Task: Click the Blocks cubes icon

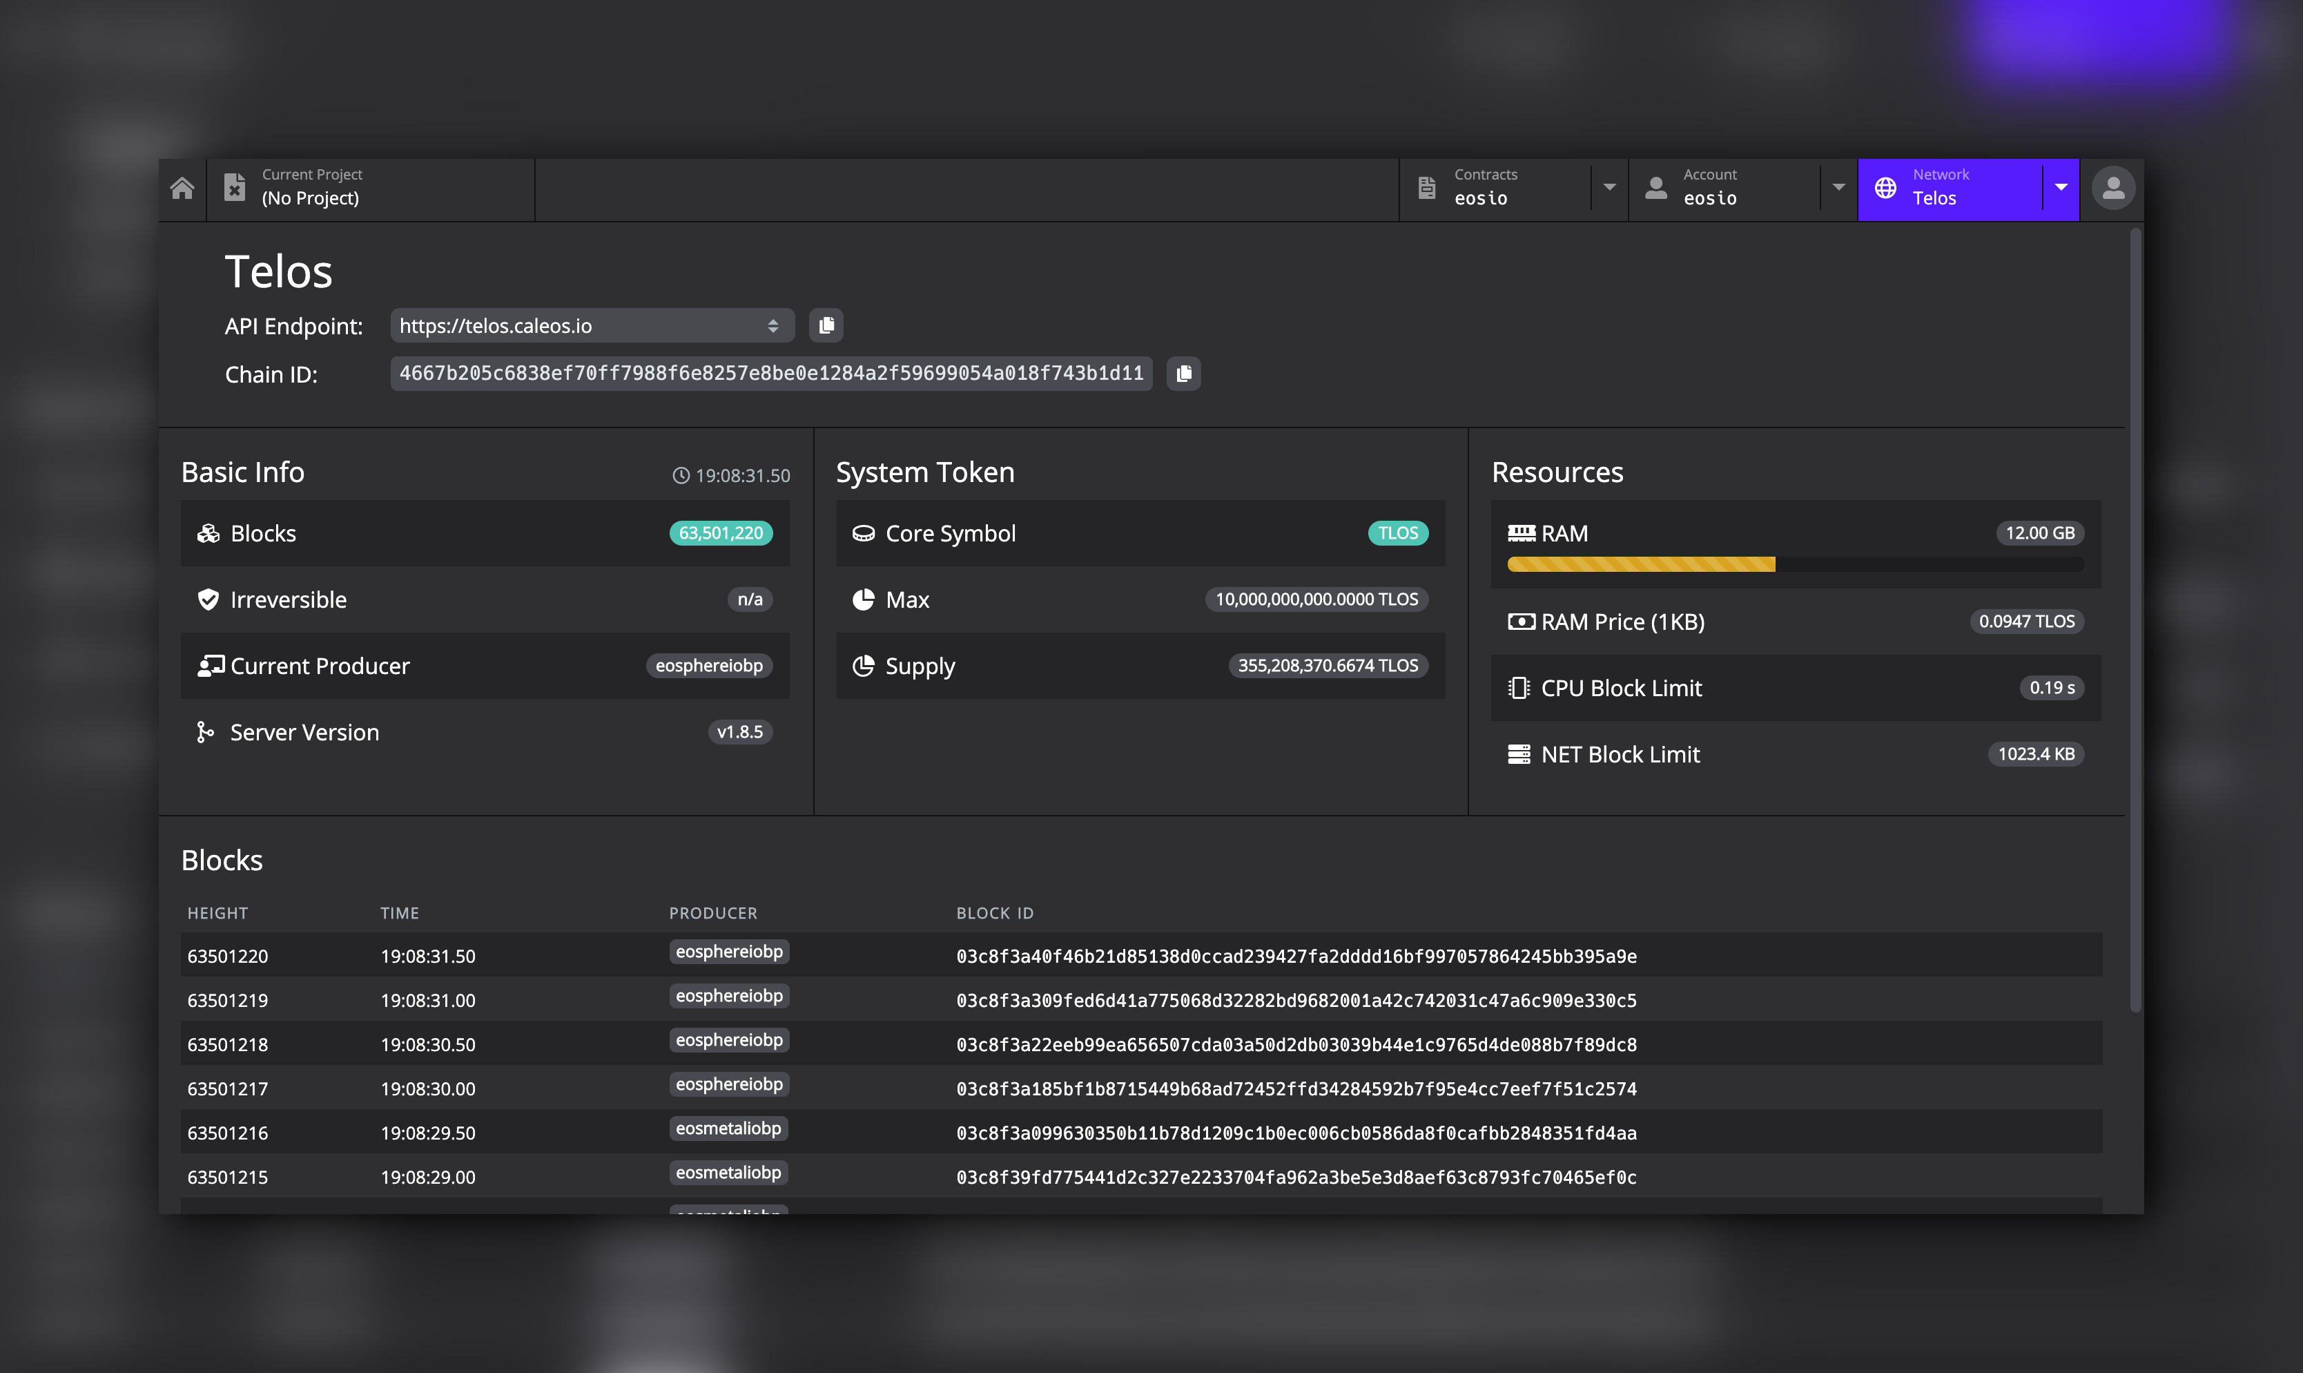Action: 208,534
